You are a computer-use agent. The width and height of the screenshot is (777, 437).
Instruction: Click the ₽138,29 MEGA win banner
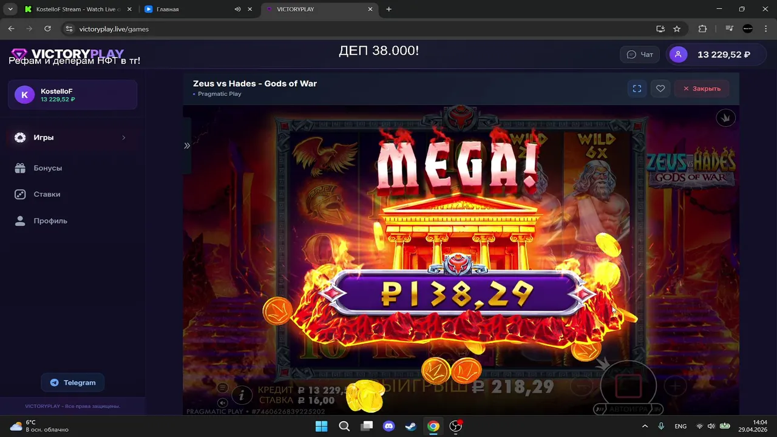[x=458, y=294]
